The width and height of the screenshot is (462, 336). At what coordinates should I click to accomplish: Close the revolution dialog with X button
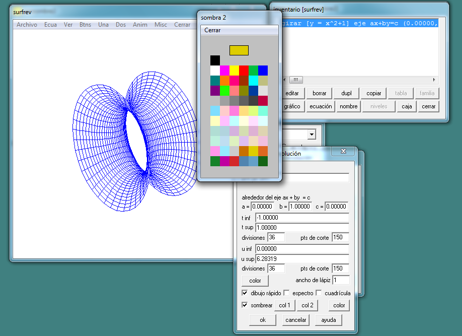344,151
